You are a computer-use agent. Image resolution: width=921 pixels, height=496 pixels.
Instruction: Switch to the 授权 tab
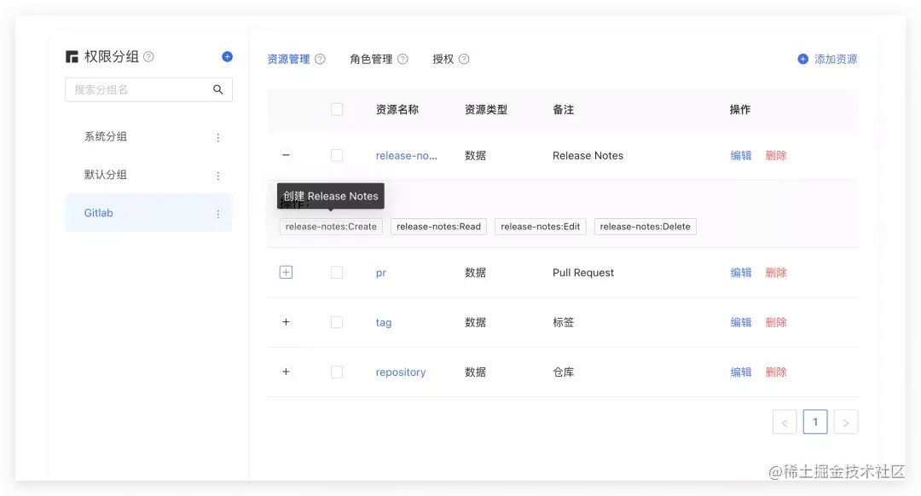coord(443,60)
